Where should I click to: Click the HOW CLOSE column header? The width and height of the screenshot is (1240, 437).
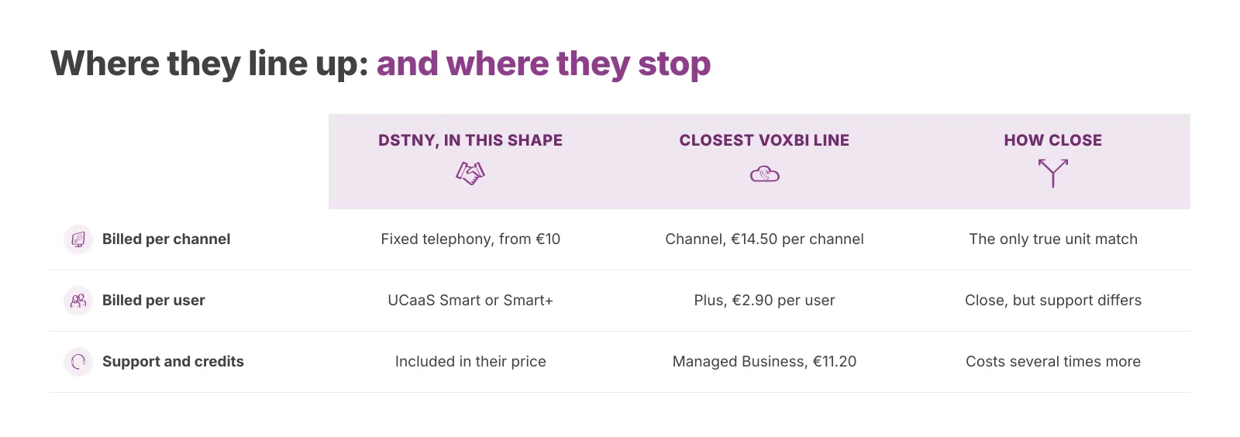1053,140
